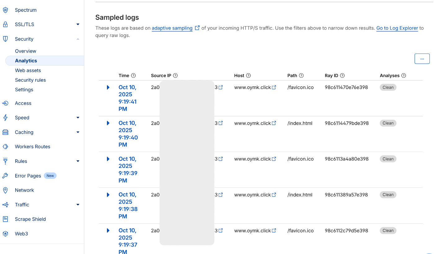Click the Scrape Shield document icon
The height and width of the screenshot is (254, 434).
5,219
